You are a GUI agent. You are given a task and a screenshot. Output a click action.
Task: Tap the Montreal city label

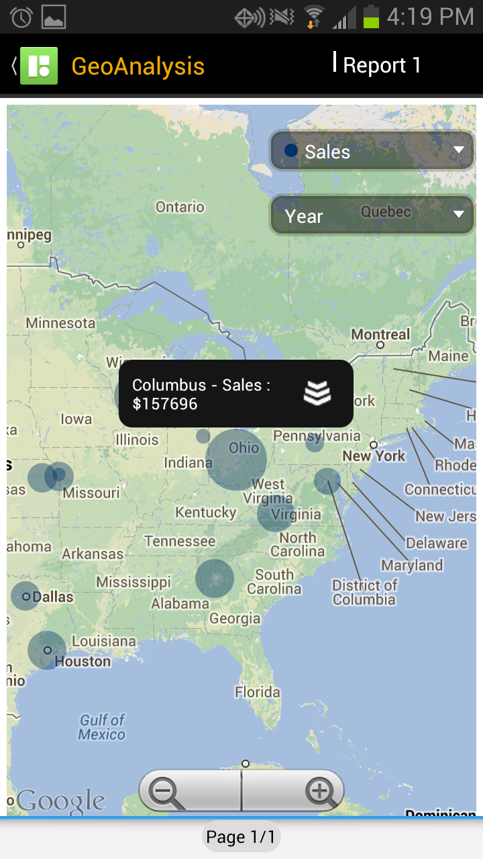click(380, 334)
